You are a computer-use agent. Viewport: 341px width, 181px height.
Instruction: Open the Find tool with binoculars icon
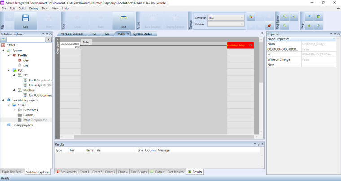pyautogui.click(x=123, y=21)
